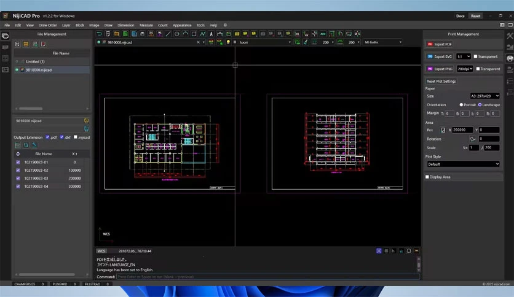Open the File Management sidebar icon
The image size is (514, 297).
[6, 36]
